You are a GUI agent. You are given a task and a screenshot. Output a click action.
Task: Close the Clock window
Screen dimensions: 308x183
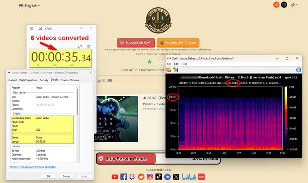click(x=91, y=28)
